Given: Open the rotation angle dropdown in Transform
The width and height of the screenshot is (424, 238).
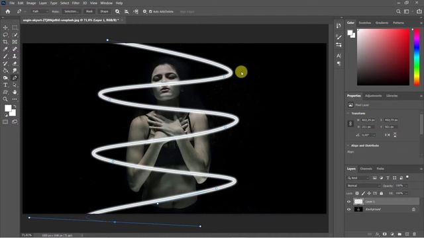Looking at the screenshot, I should coord(374,135).
